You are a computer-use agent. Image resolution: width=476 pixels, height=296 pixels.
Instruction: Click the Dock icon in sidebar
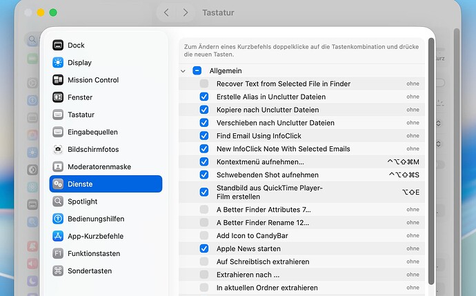(58, 46)
